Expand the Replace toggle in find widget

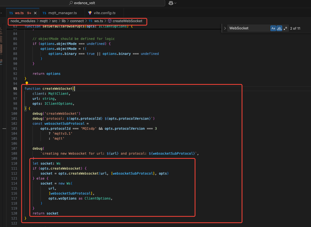tap(225, 28)
